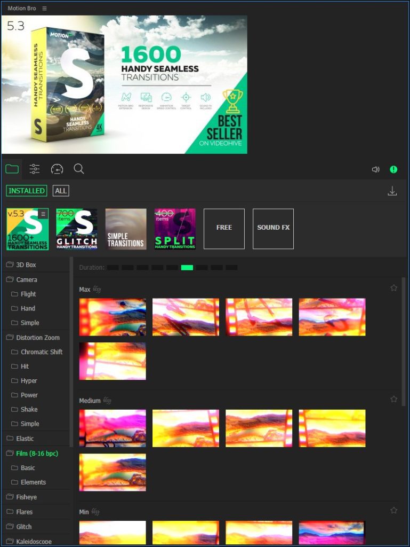Open the sliders settings tab icon

(35, 169)
